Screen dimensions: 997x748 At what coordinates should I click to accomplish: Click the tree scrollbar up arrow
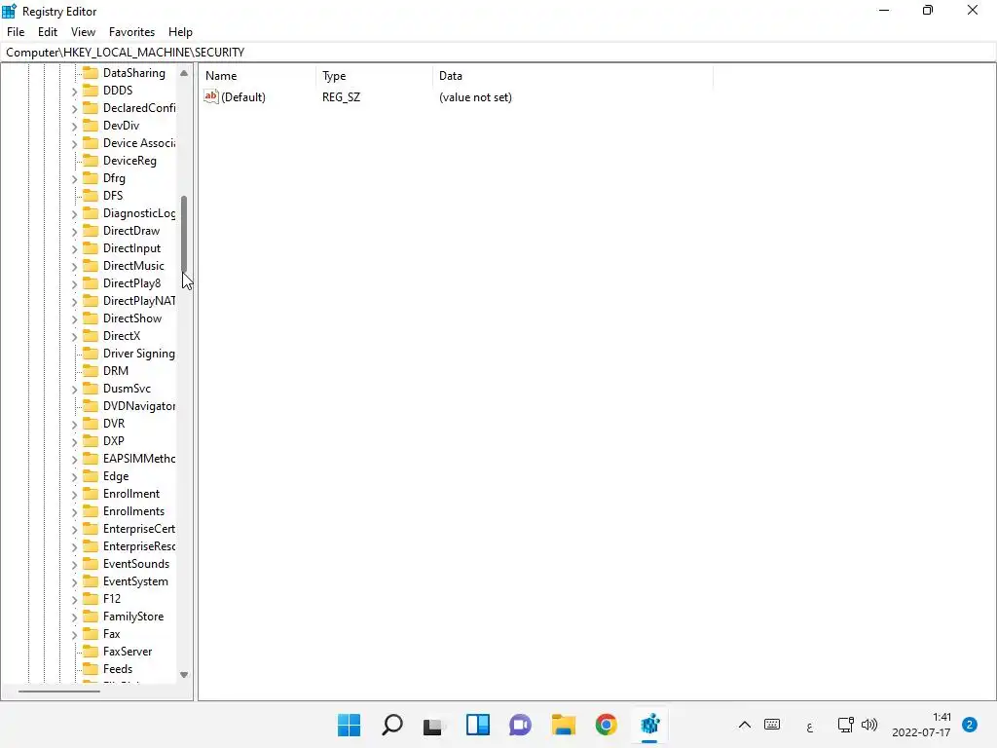tap(184, 73)
